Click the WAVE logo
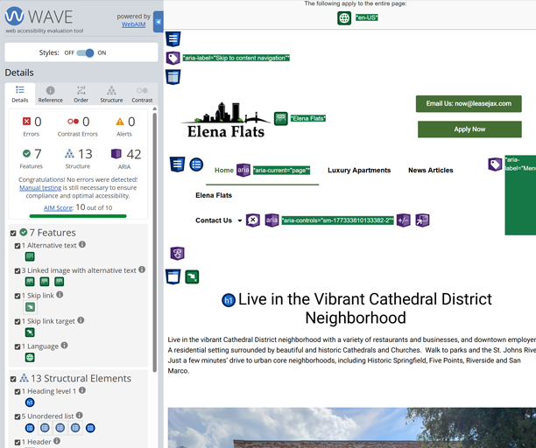This screenshot has height=448, width=536. (39, 17)
